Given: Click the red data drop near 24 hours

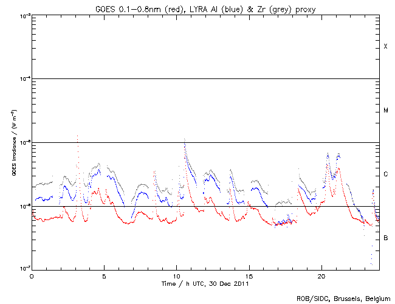Looking at the screenshot, I should pyautogui.click(x=371, y=261).
